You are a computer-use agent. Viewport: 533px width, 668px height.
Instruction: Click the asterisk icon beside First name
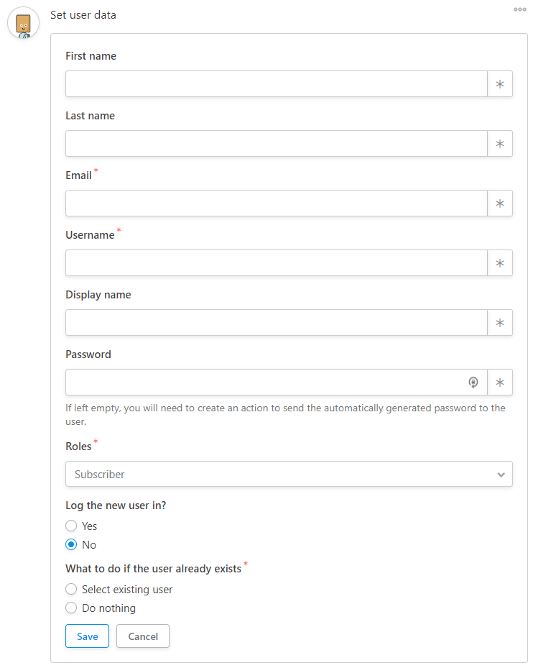(x=500, y=84)
